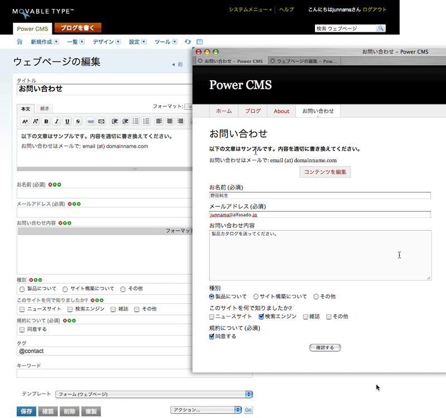Go to the home icon in the navigation bar
Viewport: 446px width, 418px height.
(20, 42)
